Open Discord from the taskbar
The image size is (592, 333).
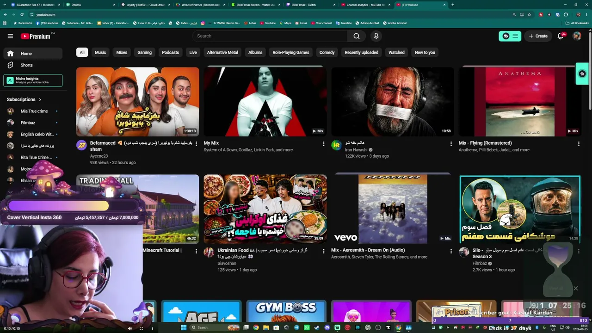[327, 327]
